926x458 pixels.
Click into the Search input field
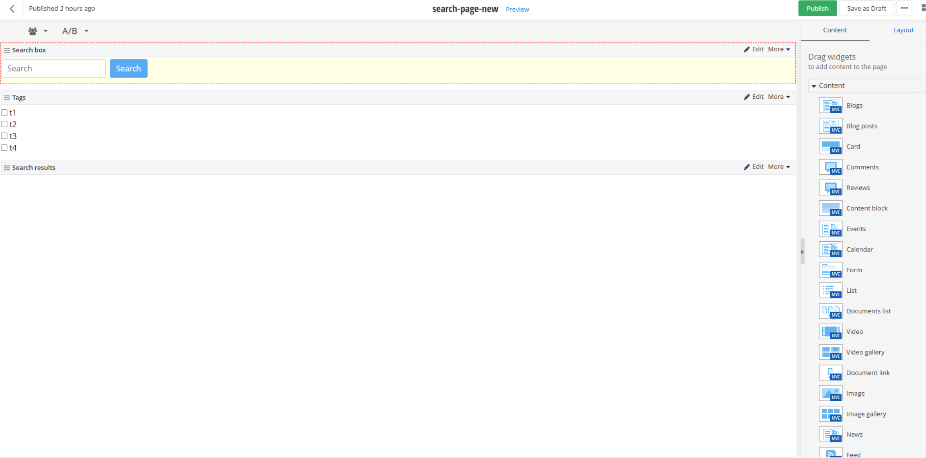[54, 69]
